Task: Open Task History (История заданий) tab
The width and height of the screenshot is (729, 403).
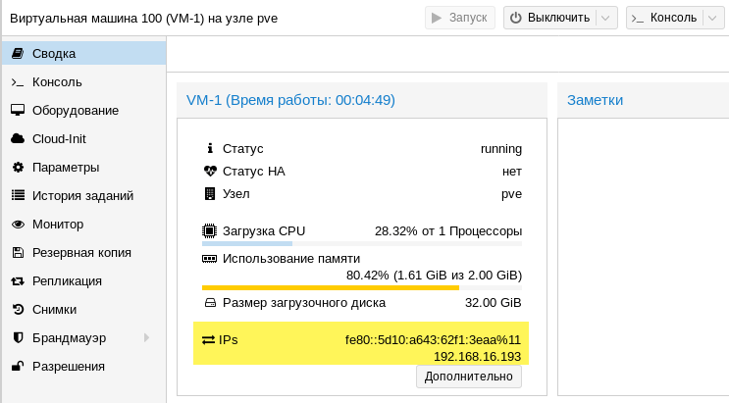Action: pyautogui.click(x=82, y=195)
